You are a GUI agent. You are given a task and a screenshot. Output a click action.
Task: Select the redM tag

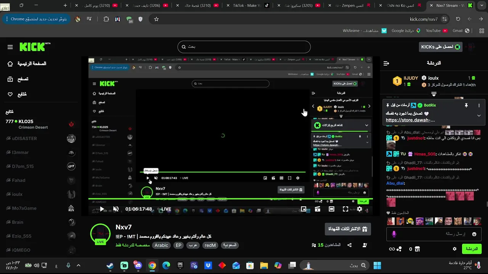210,245
